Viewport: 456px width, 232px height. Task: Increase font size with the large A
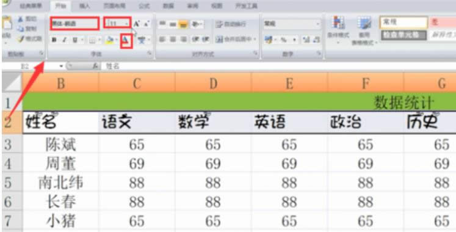pos(136,24)
